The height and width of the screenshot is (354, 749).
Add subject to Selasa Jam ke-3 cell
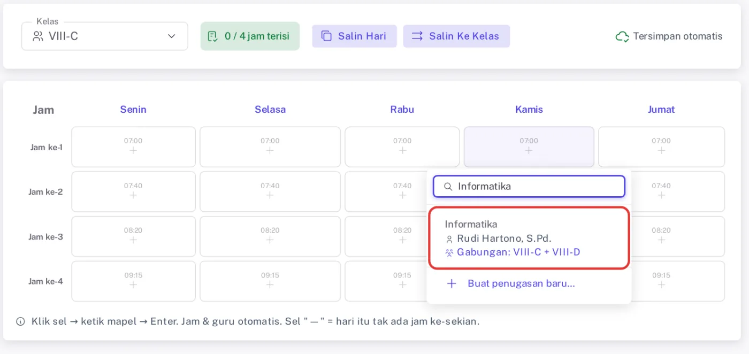tap(270, 237)
